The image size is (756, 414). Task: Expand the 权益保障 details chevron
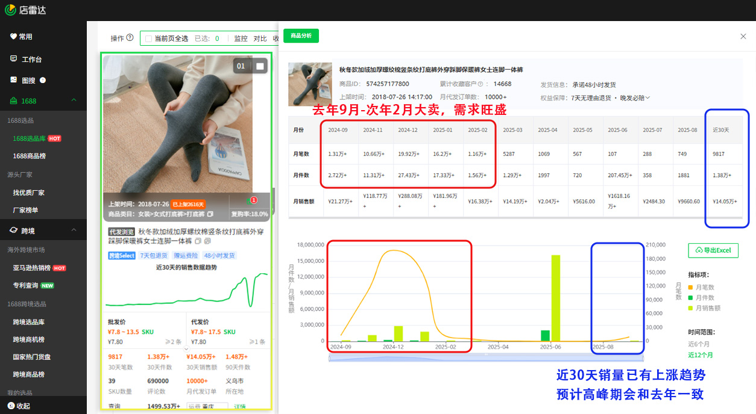[x=647, y=98]
